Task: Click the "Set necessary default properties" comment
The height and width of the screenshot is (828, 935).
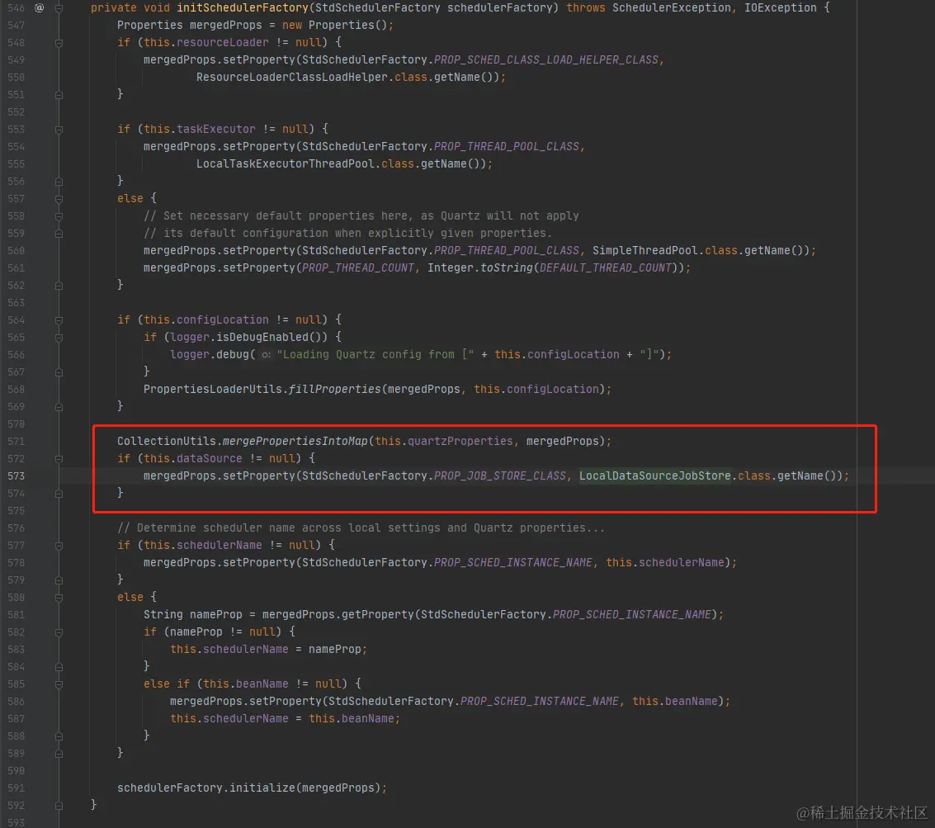Action: (x=361, y=216)
